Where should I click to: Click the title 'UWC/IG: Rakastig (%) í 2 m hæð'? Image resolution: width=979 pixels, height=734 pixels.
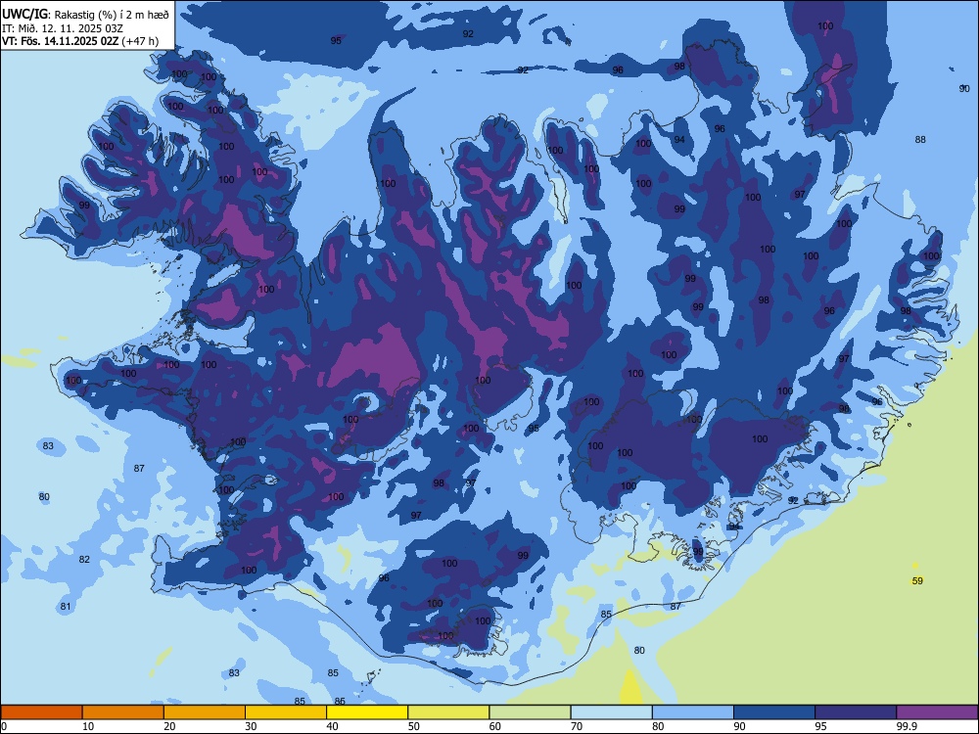tap(85, 14)
